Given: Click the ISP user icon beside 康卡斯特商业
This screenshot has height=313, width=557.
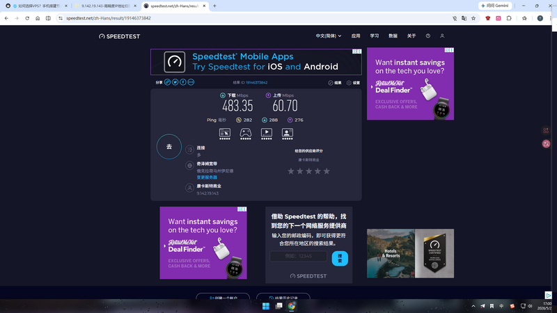Looking at the screenshot, I should coord(189,188).
